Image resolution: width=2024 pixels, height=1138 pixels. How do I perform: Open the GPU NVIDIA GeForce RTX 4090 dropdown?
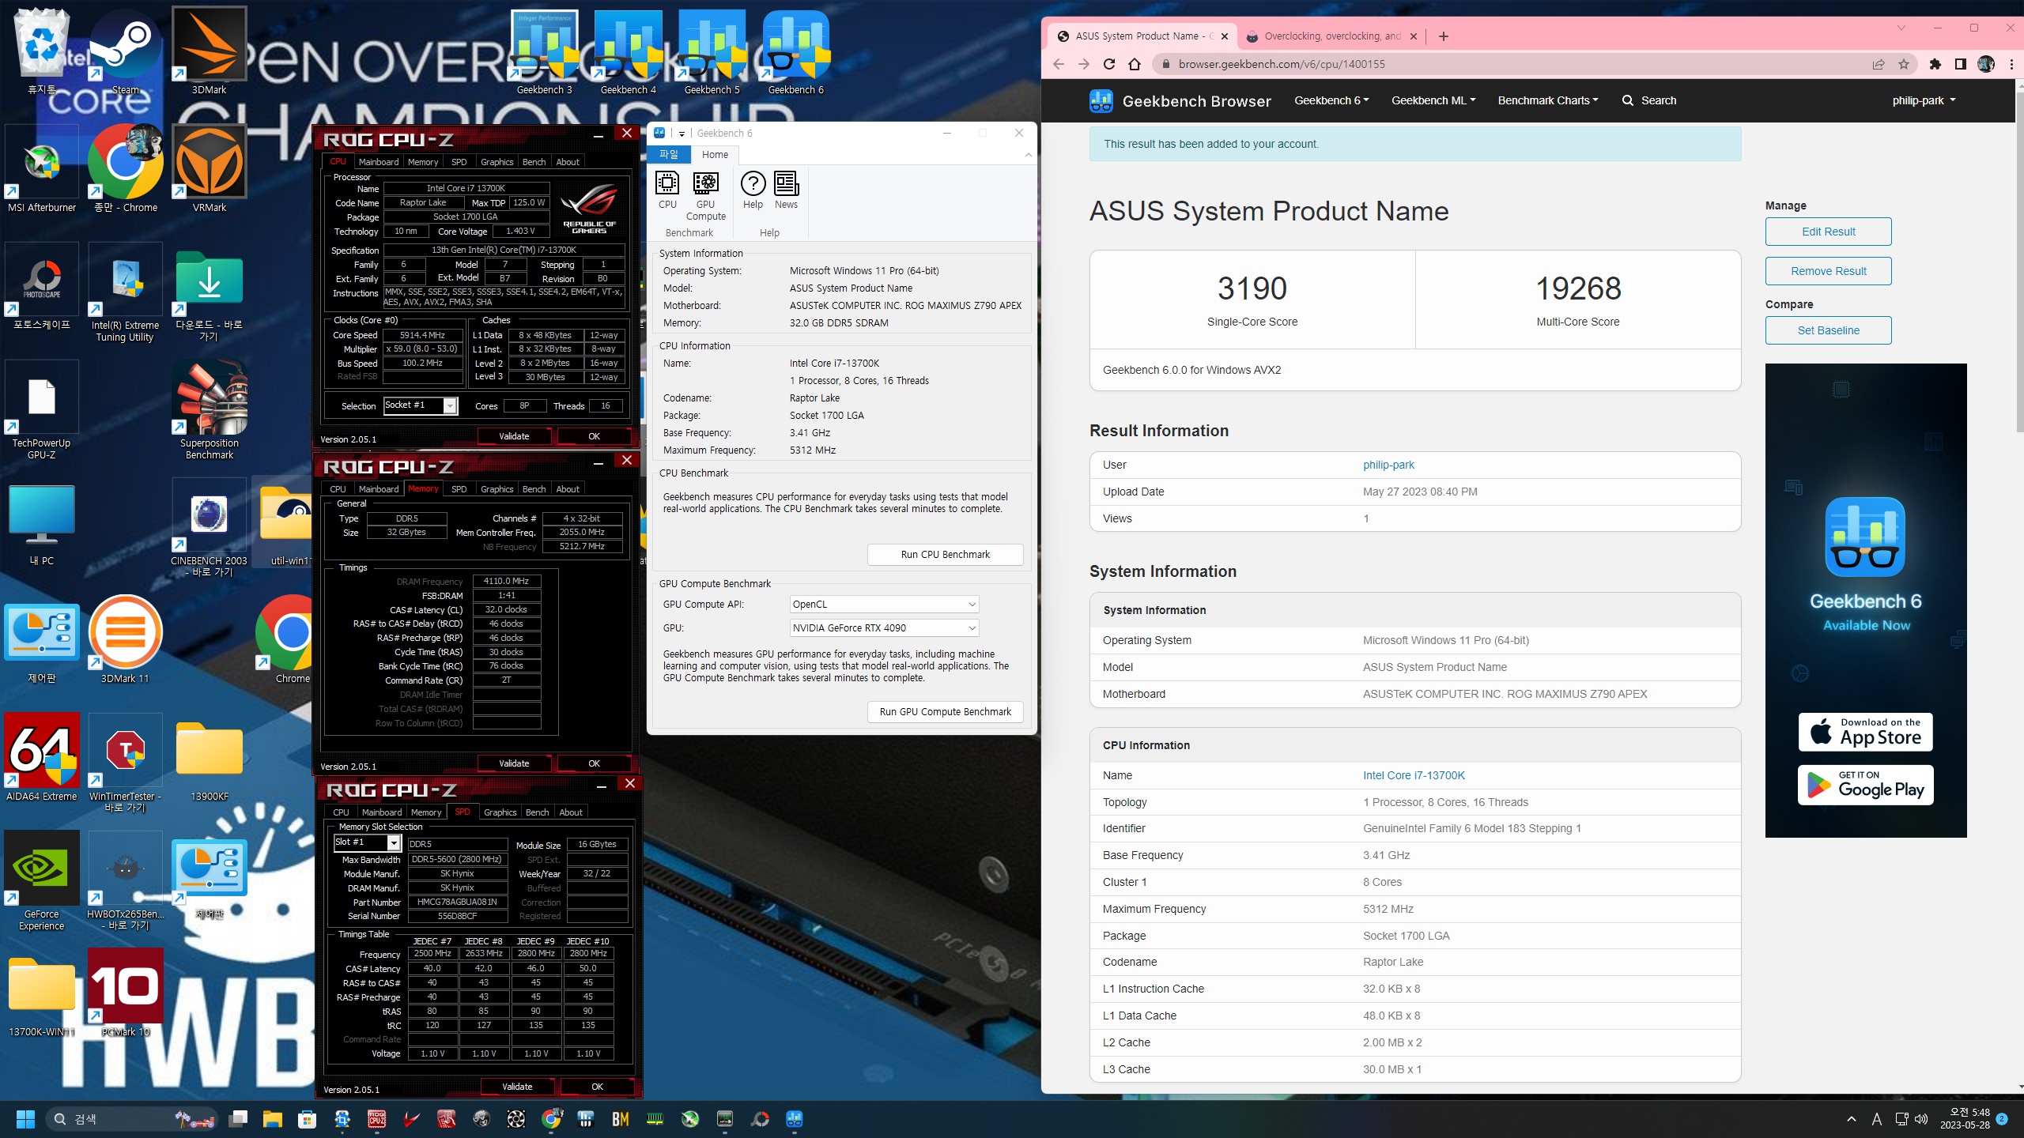[x=884, y=628]
